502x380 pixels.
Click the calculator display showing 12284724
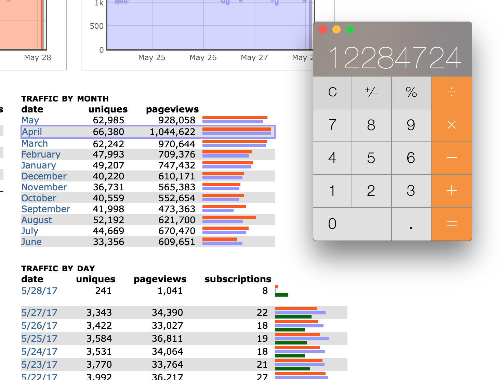pyautogui.click(x=395, y=58)
